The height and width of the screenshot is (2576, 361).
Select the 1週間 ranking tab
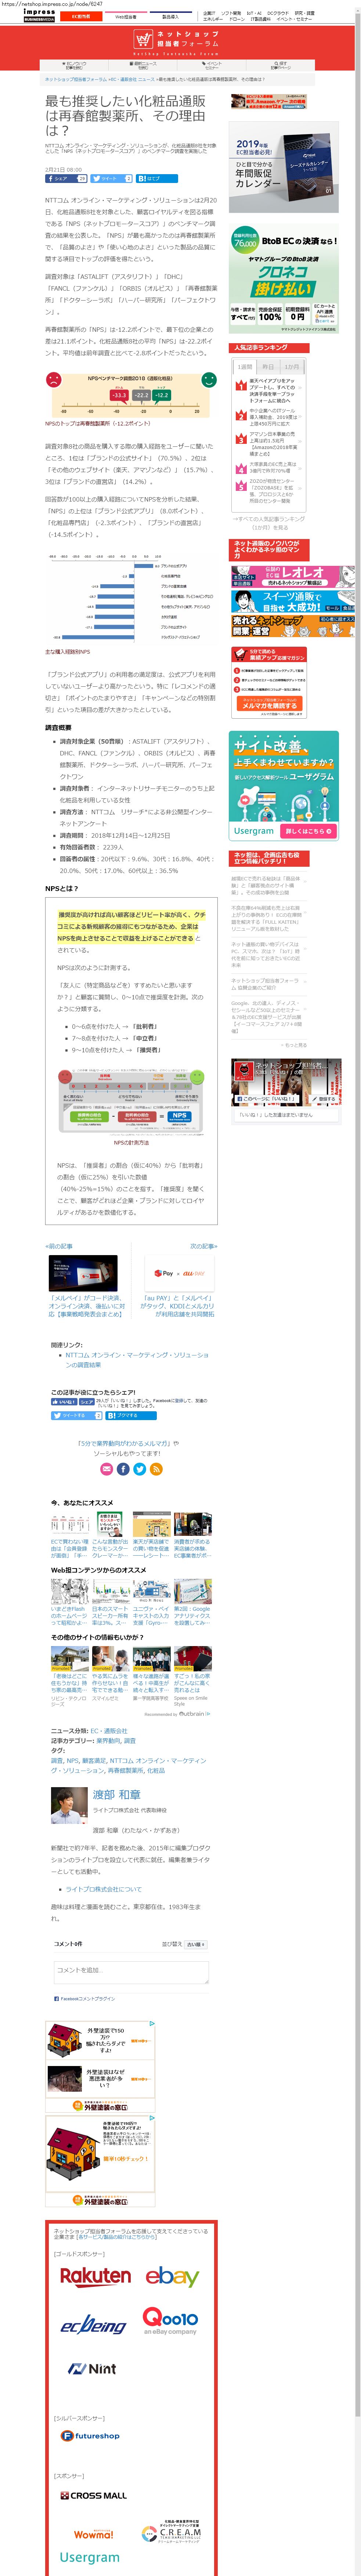tap(245, 367)
